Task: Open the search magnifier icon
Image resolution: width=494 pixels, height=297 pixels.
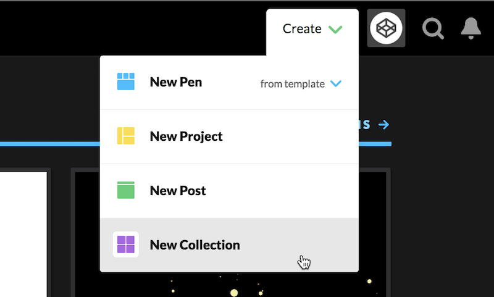Action: coord(433,28)
